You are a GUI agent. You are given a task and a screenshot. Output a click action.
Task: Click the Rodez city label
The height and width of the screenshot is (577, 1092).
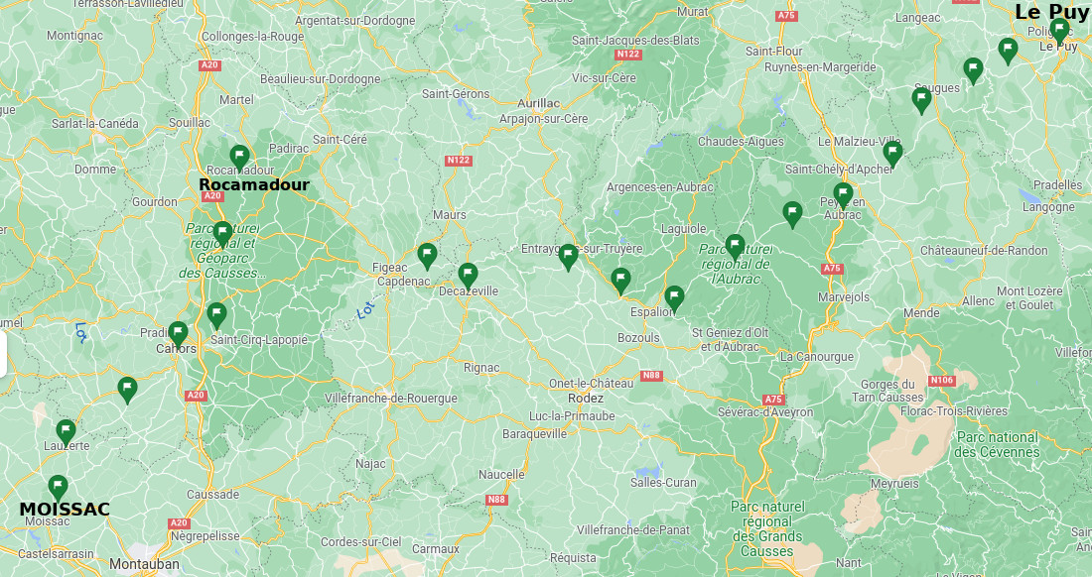[x=586, y=399]
